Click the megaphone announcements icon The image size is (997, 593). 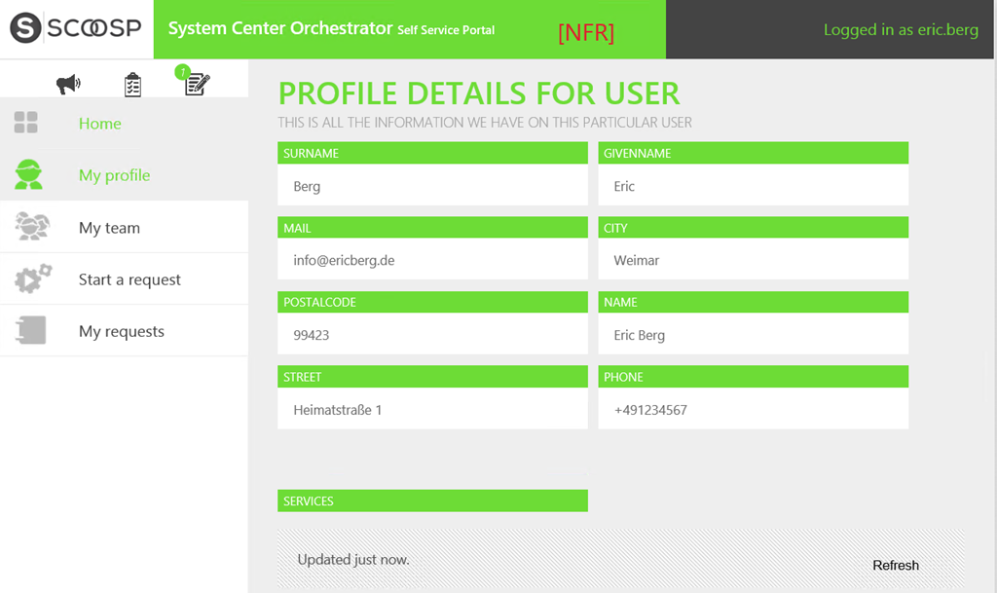click(x=68, y=85)
